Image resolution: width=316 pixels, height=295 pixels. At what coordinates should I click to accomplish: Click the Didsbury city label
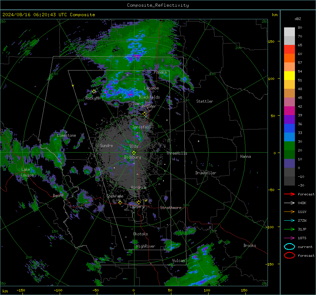point(132,157)
